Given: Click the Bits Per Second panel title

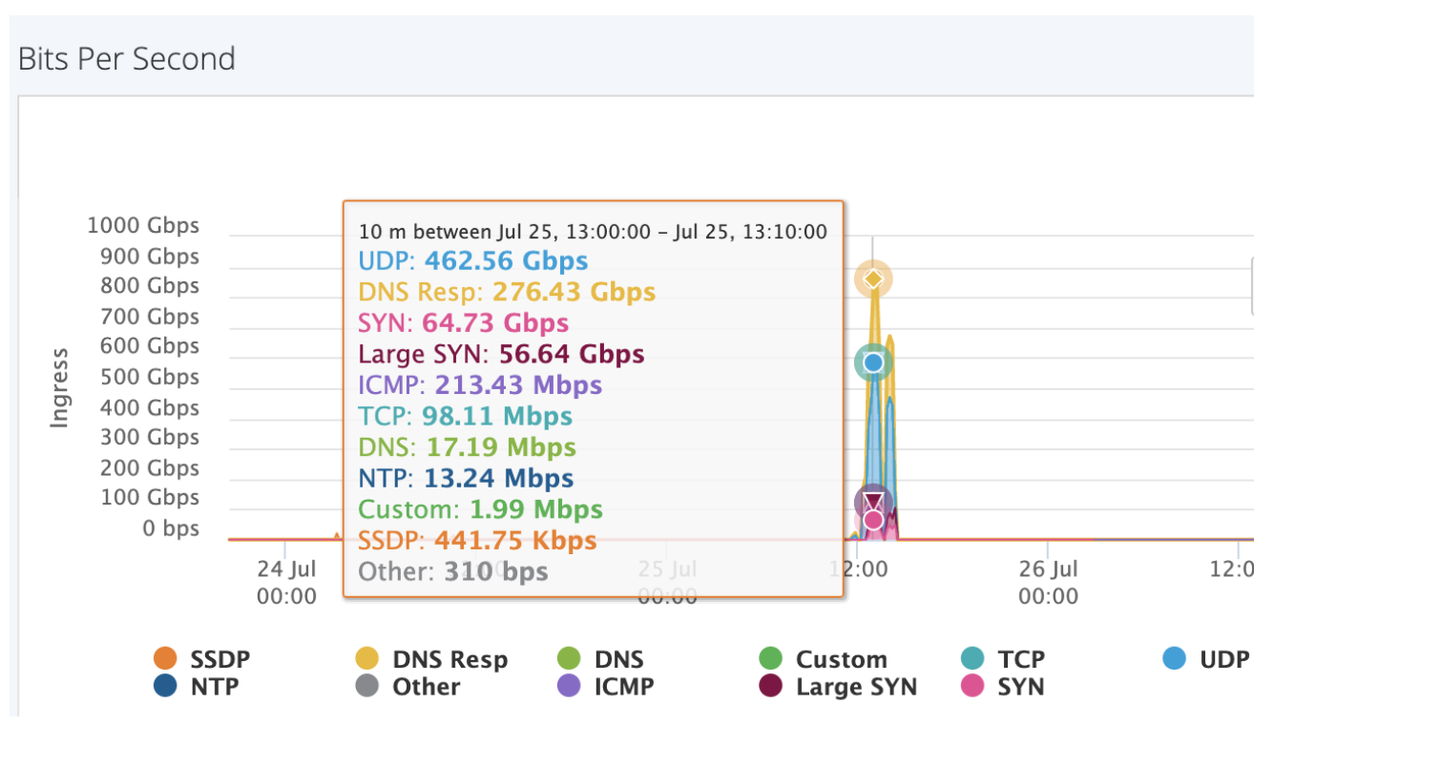Looking at the screenshot, I should [x=127, y=59].
